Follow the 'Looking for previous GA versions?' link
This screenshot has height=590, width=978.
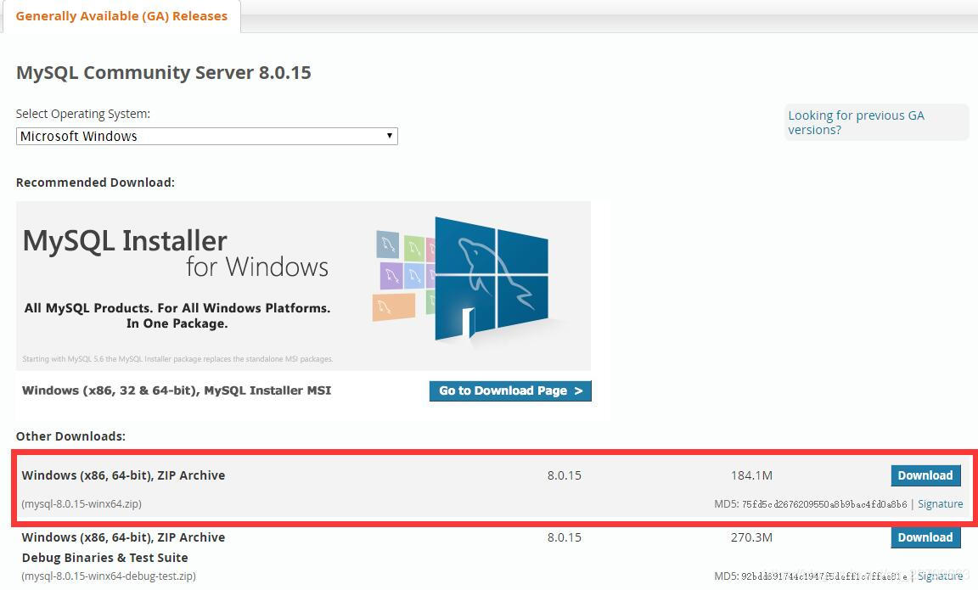[856, 122]
